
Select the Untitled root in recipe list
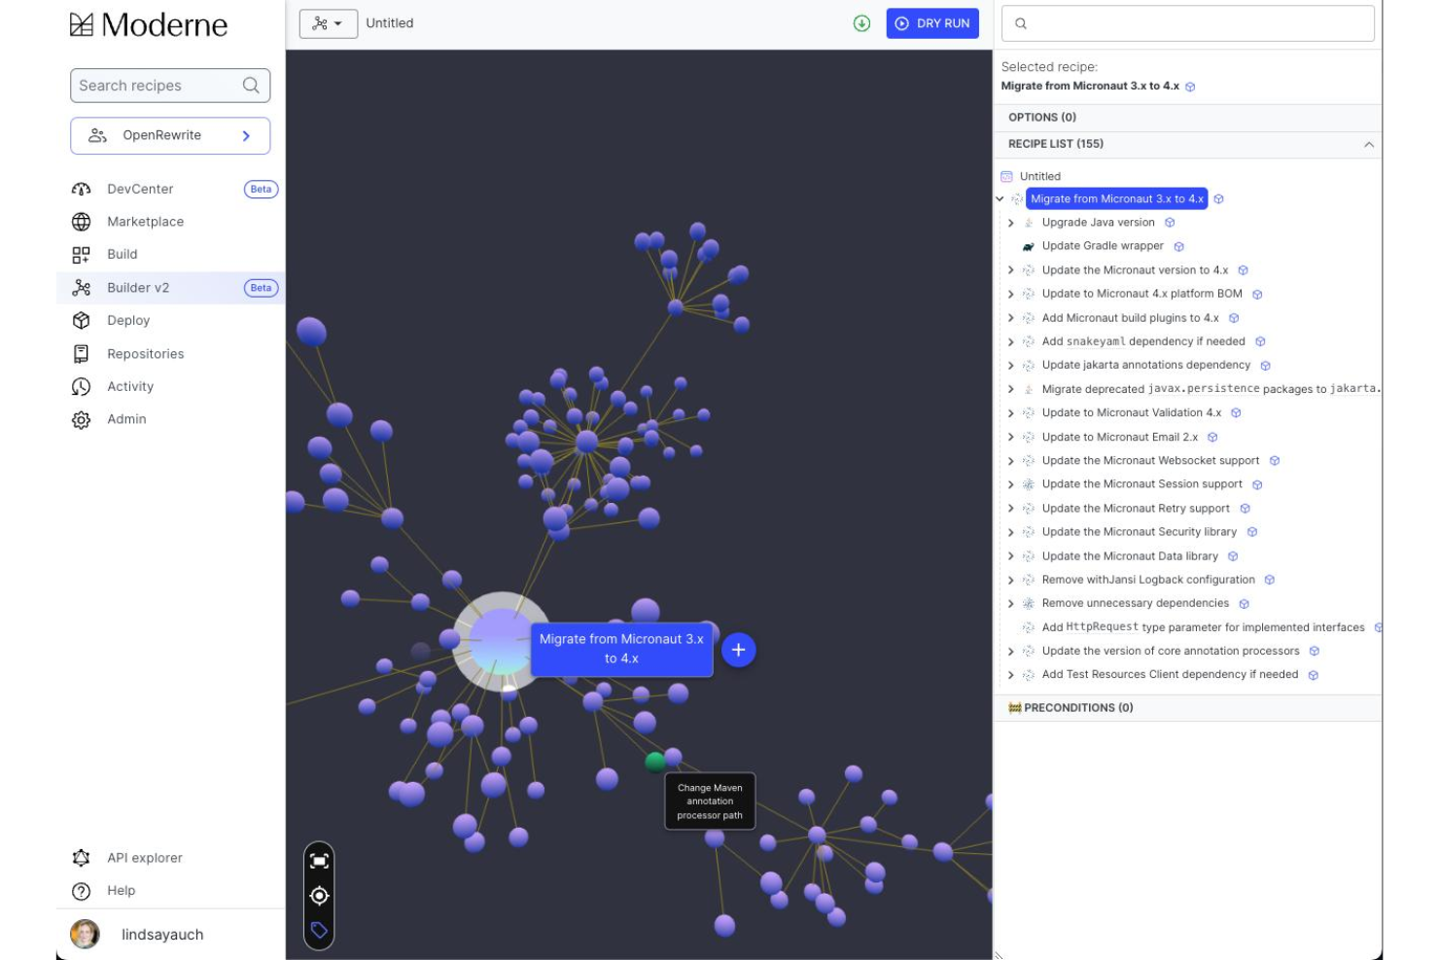(x=1039, y=176)
